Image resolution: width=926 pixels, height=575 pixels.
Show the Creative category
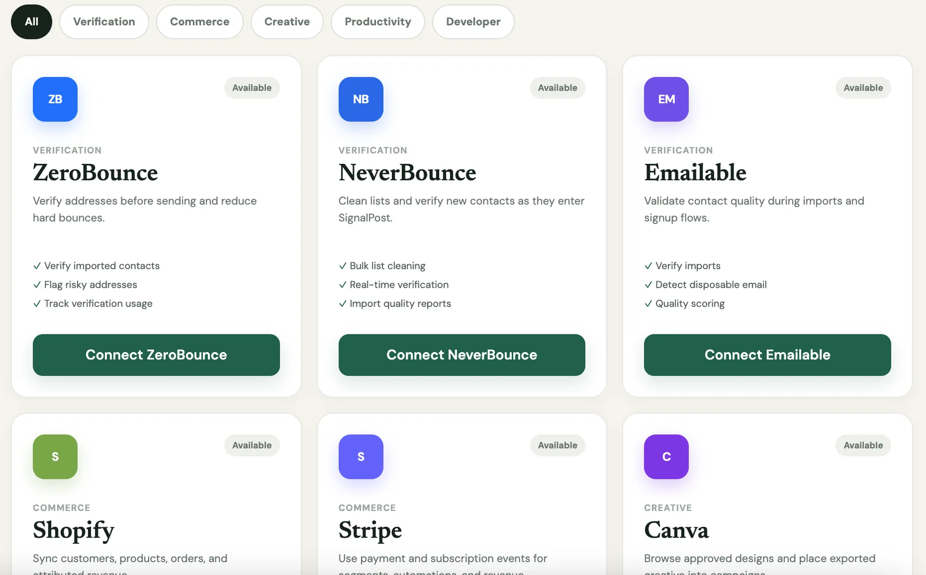point(287,22)
